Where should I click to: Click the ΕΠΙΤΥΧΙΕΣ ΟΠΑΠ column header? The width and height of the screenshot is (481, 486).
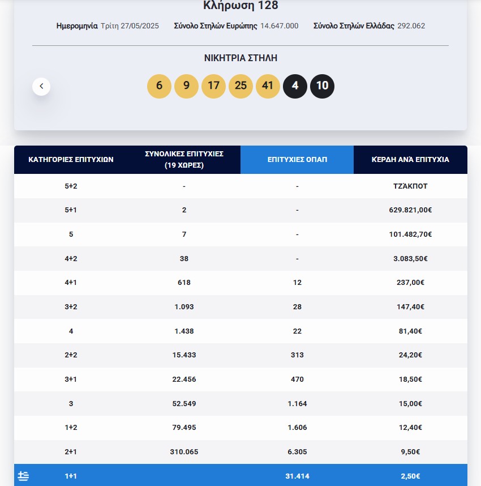click(297, 160)
